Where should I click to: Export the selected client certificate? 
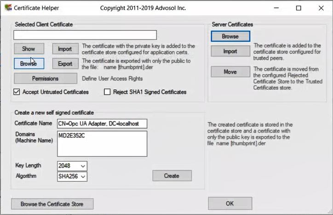pos(65,64)
